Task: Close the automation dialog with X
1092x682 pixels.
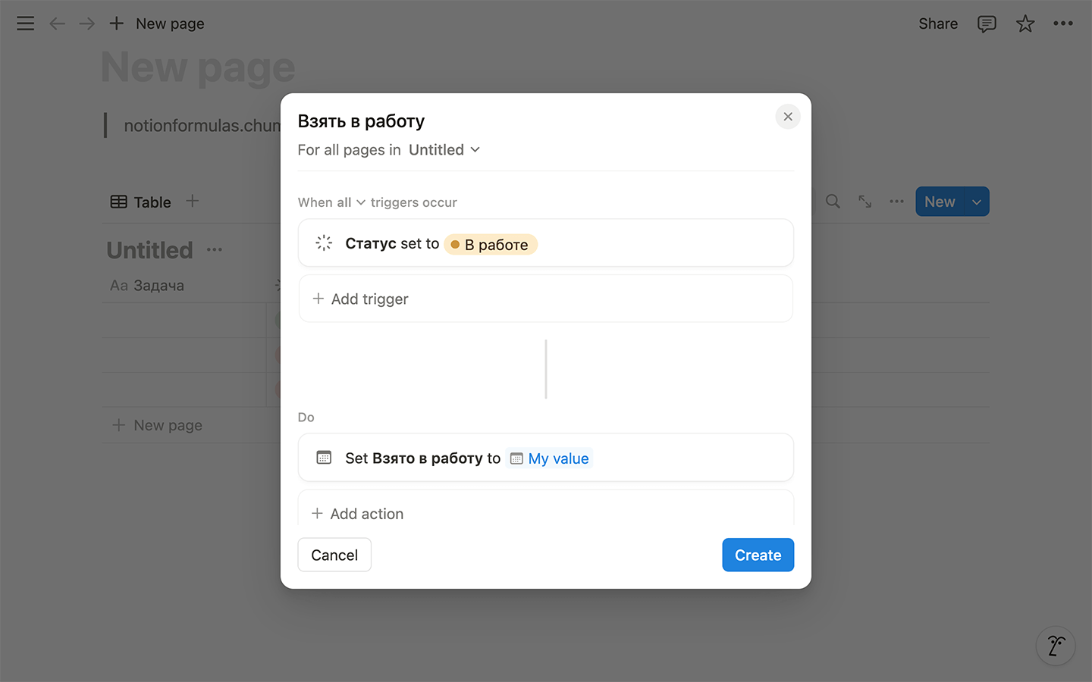Action: coord(788,117)
